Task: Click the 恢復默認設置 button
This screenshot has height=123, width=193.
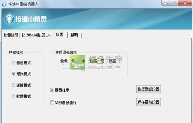Action: (148, 89)
